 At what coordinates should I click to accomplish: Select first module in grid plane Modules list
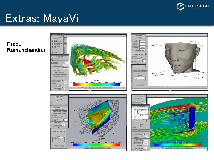tap(58, 138)
